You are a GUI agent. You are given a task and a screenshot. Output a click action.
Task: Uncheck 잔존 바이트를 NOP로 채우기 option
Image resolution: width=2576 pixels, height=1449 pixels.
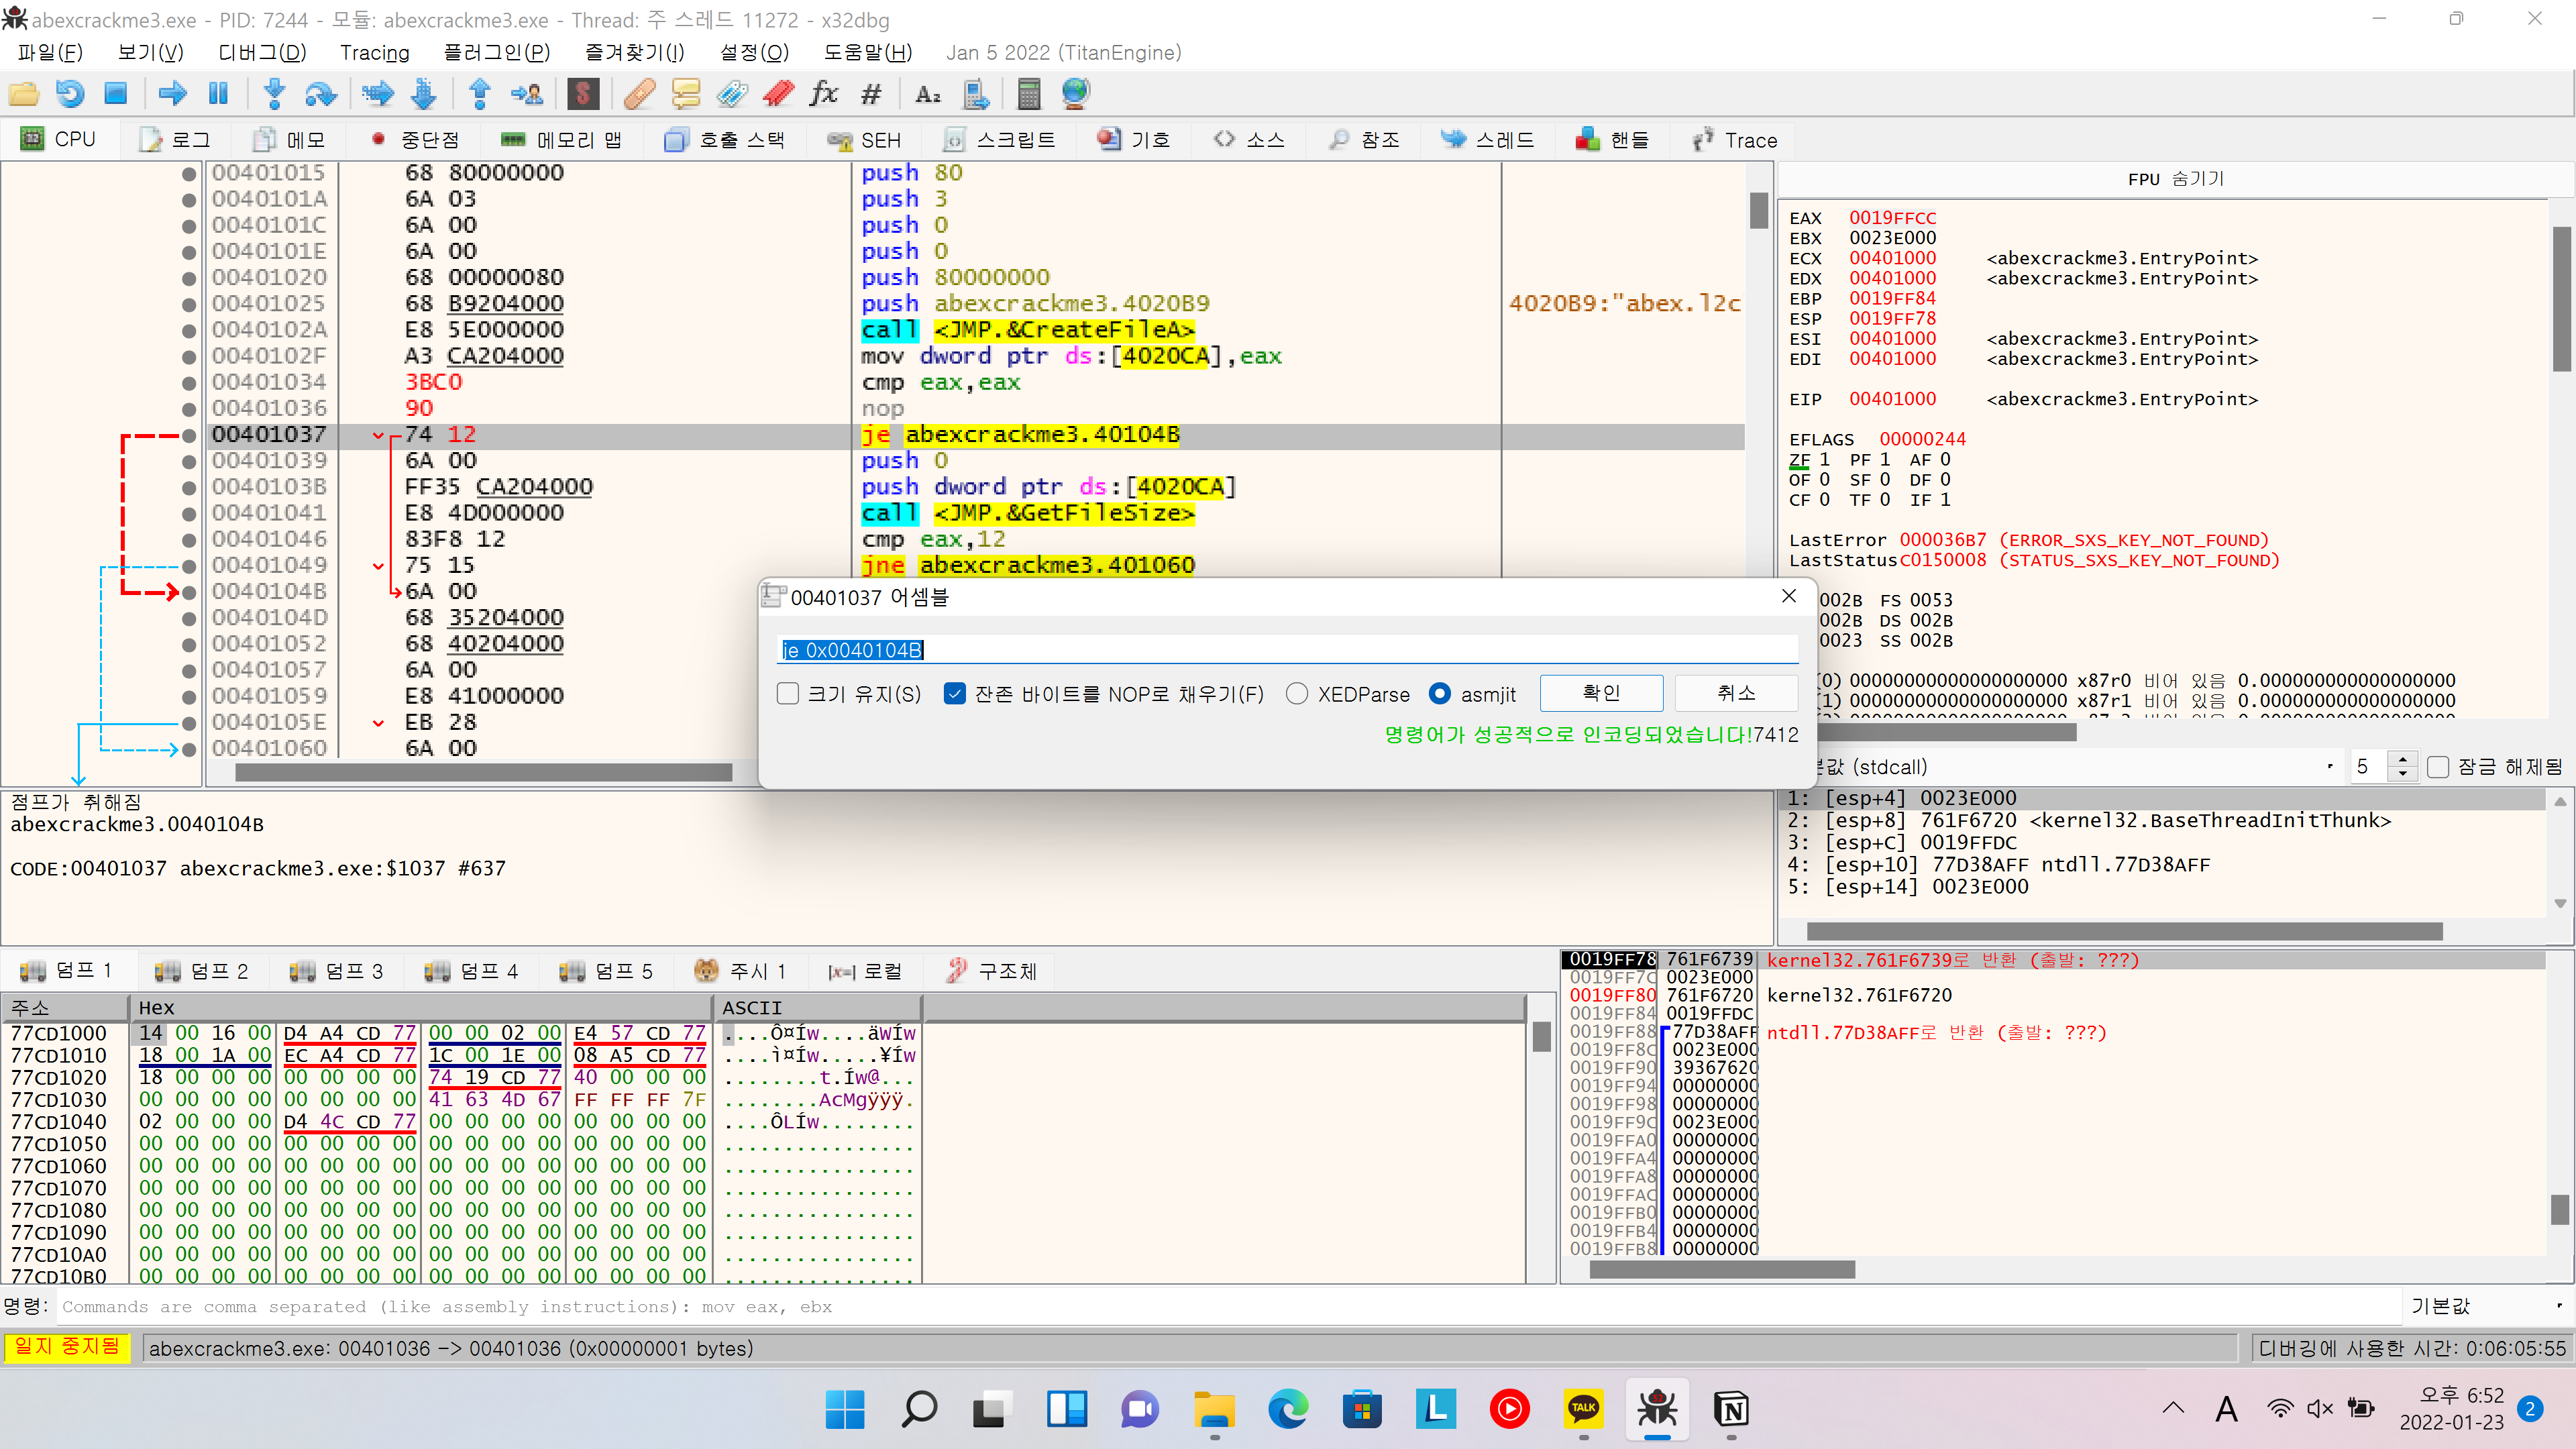click(x=955, y=694)
